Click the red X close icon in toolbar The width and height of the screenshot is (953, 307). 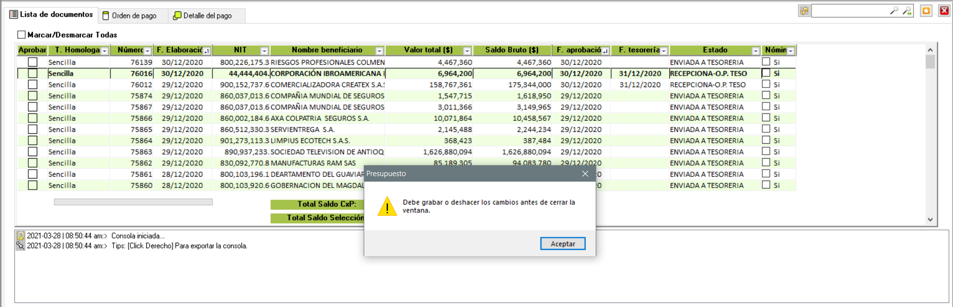(x=944, y=11)
